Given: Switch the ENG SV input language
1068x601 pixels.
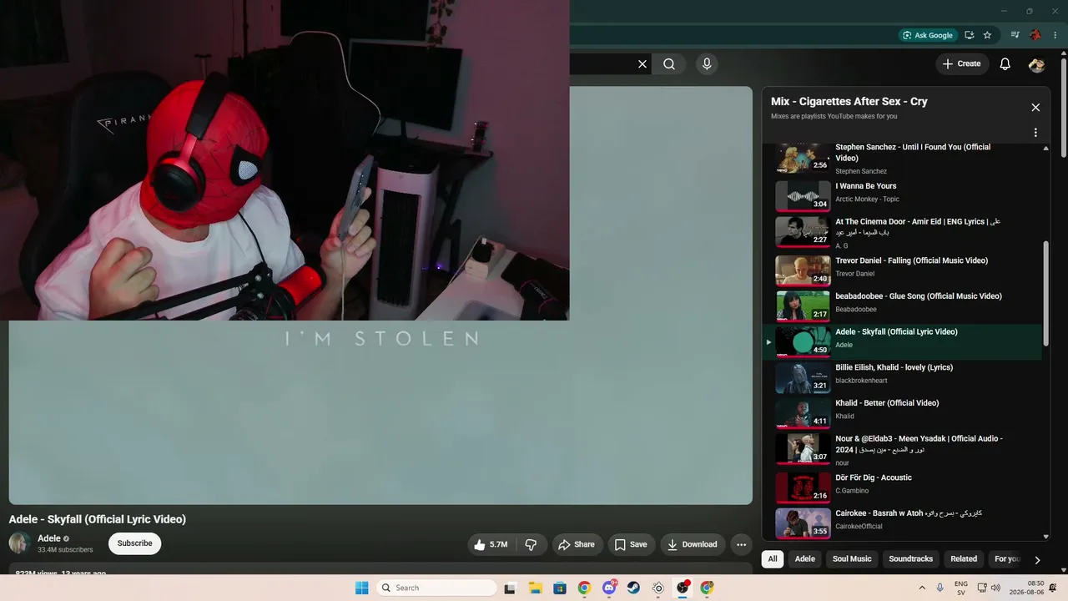Looking at the screenshot, I should pyautogui.click(x=961, y=588).
